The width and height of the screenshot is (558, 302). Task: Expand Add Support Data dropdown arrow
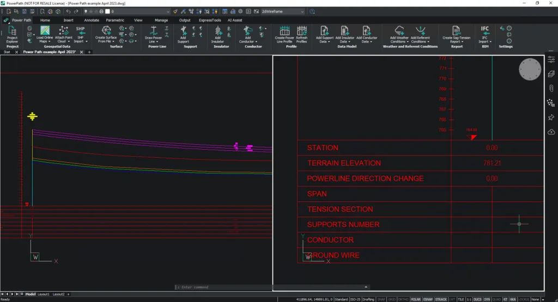click(x=329, y=41)
